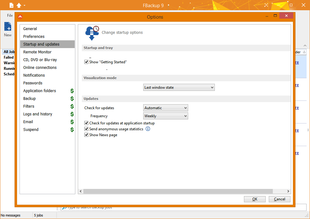Open Email options page

47,122
